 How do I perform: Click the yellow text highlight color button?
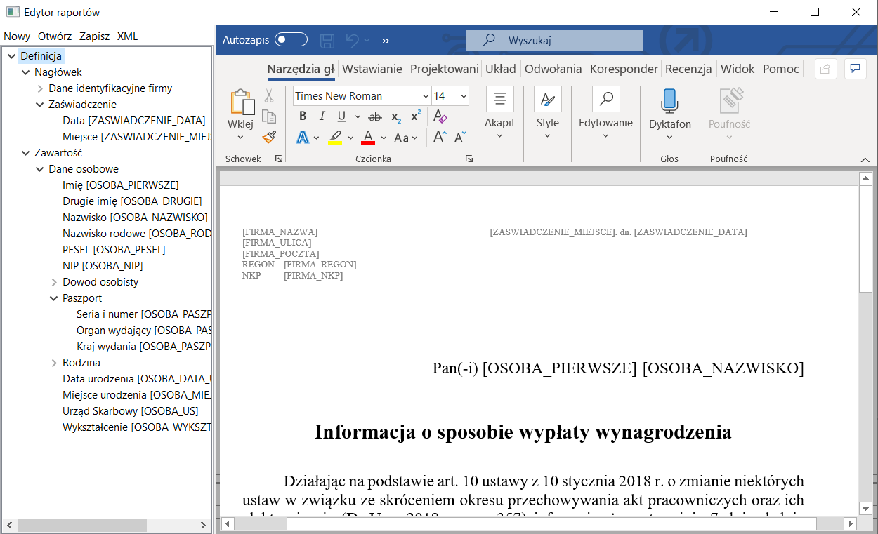point(335,138)
